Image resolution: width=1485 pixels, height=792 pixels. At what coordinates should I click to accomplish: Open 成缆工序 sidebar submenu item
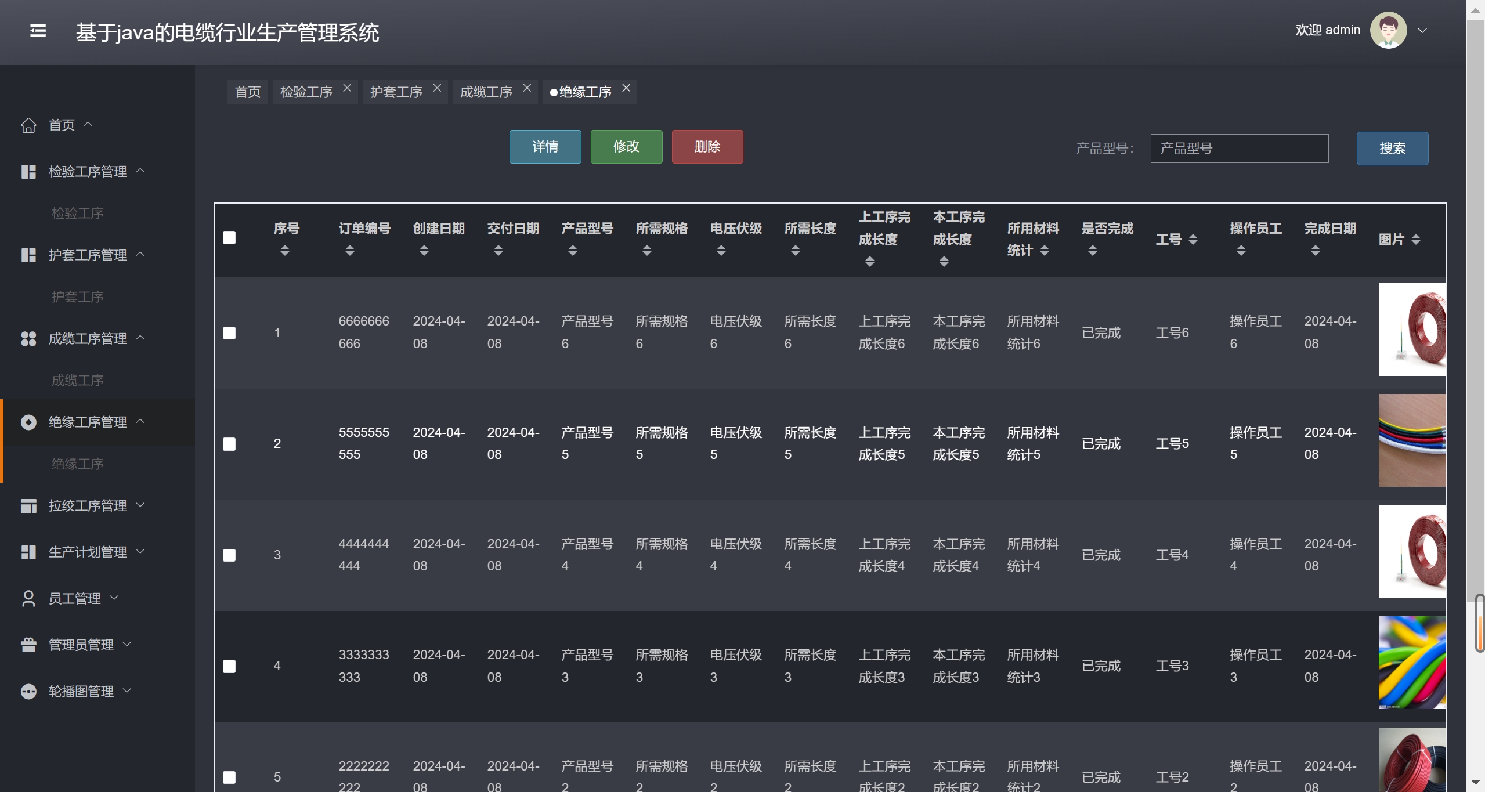coord(78,381)
